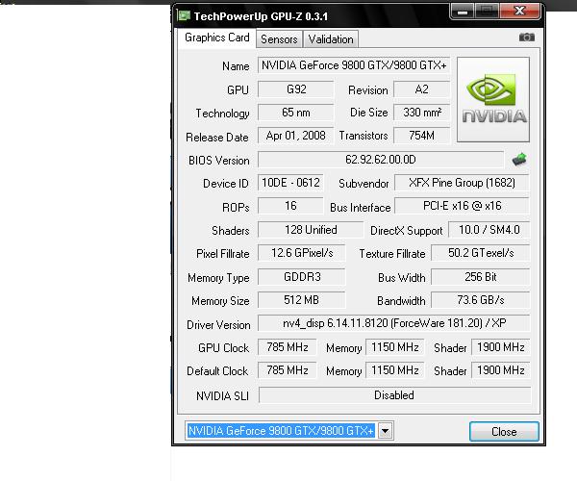Click the NVIDIA SLI label
This screenshot has width=577, height=481.
[x=222, y=396]
